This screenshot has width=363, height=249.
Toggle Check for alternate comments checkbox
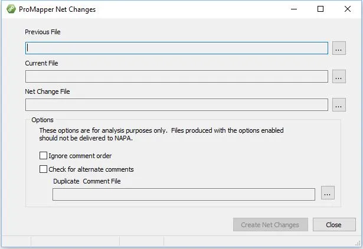tap(43, 169)
